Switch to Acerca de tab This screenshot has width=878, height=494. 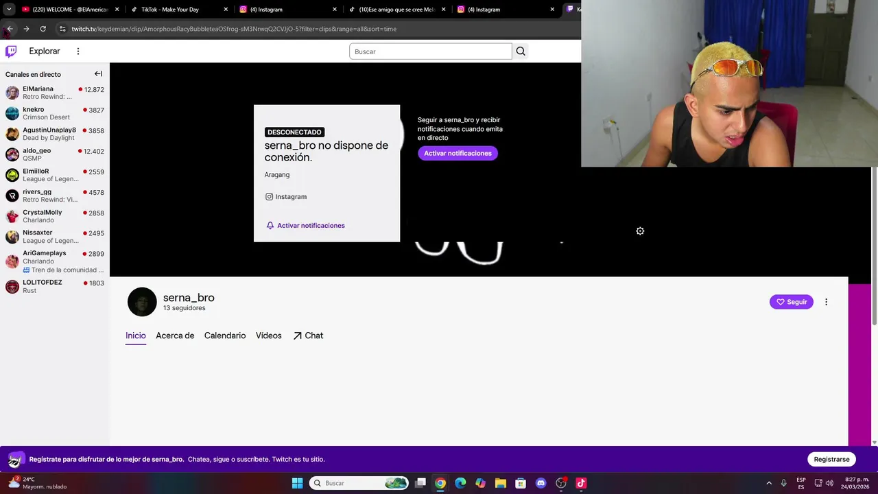(x=175, y=336)
